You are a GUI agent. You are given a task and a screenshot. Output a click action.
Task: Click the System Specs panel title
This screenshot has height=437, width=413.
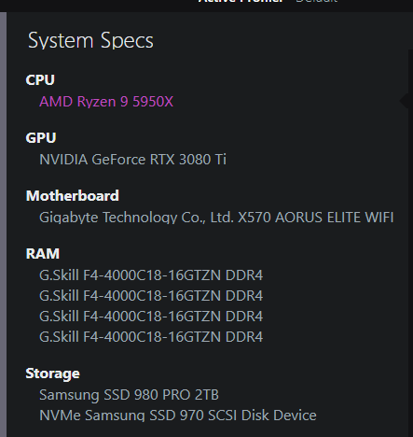click(90, 40)
